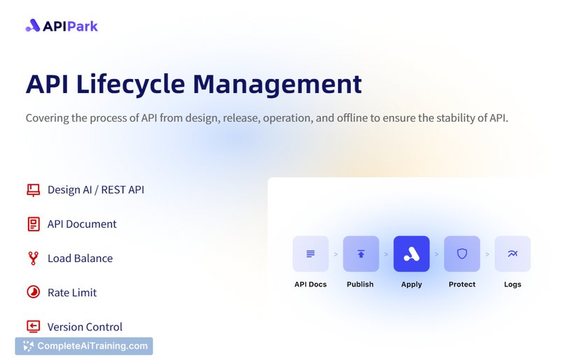
Task: Select the Publish upload icon
Action: coord(360,254)
